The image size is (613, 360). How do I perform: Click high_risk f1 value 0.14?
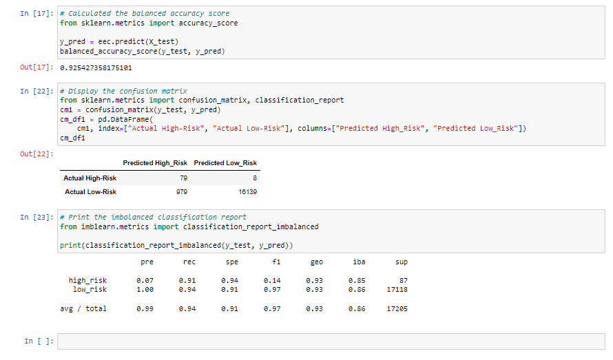272,281
